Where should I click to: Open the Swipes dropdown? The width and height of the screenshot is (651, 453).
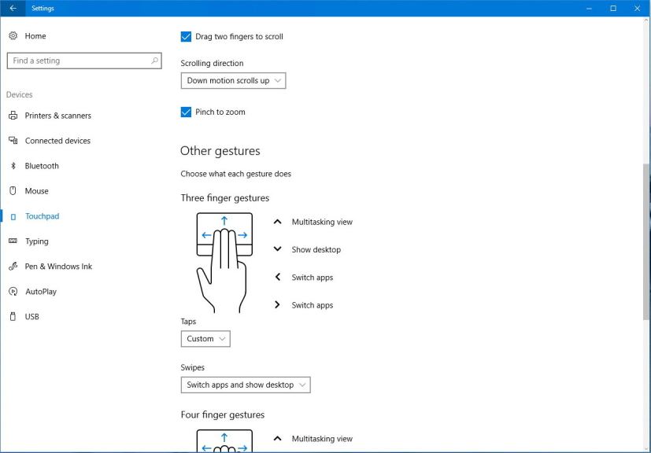coord(246,385)
